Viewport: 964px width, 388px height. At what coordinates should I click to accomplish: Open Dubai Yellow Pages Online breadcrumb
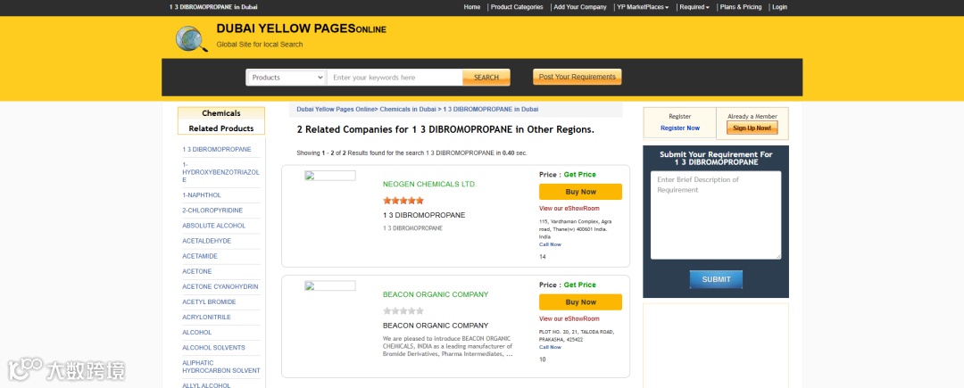click(x=335, y=110)
